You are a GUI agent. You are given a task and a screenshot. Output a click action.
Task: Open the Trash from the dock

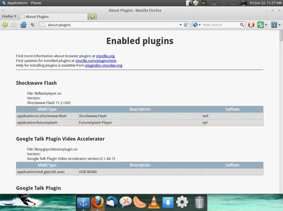pyautogui.click(x=200, y=203)
